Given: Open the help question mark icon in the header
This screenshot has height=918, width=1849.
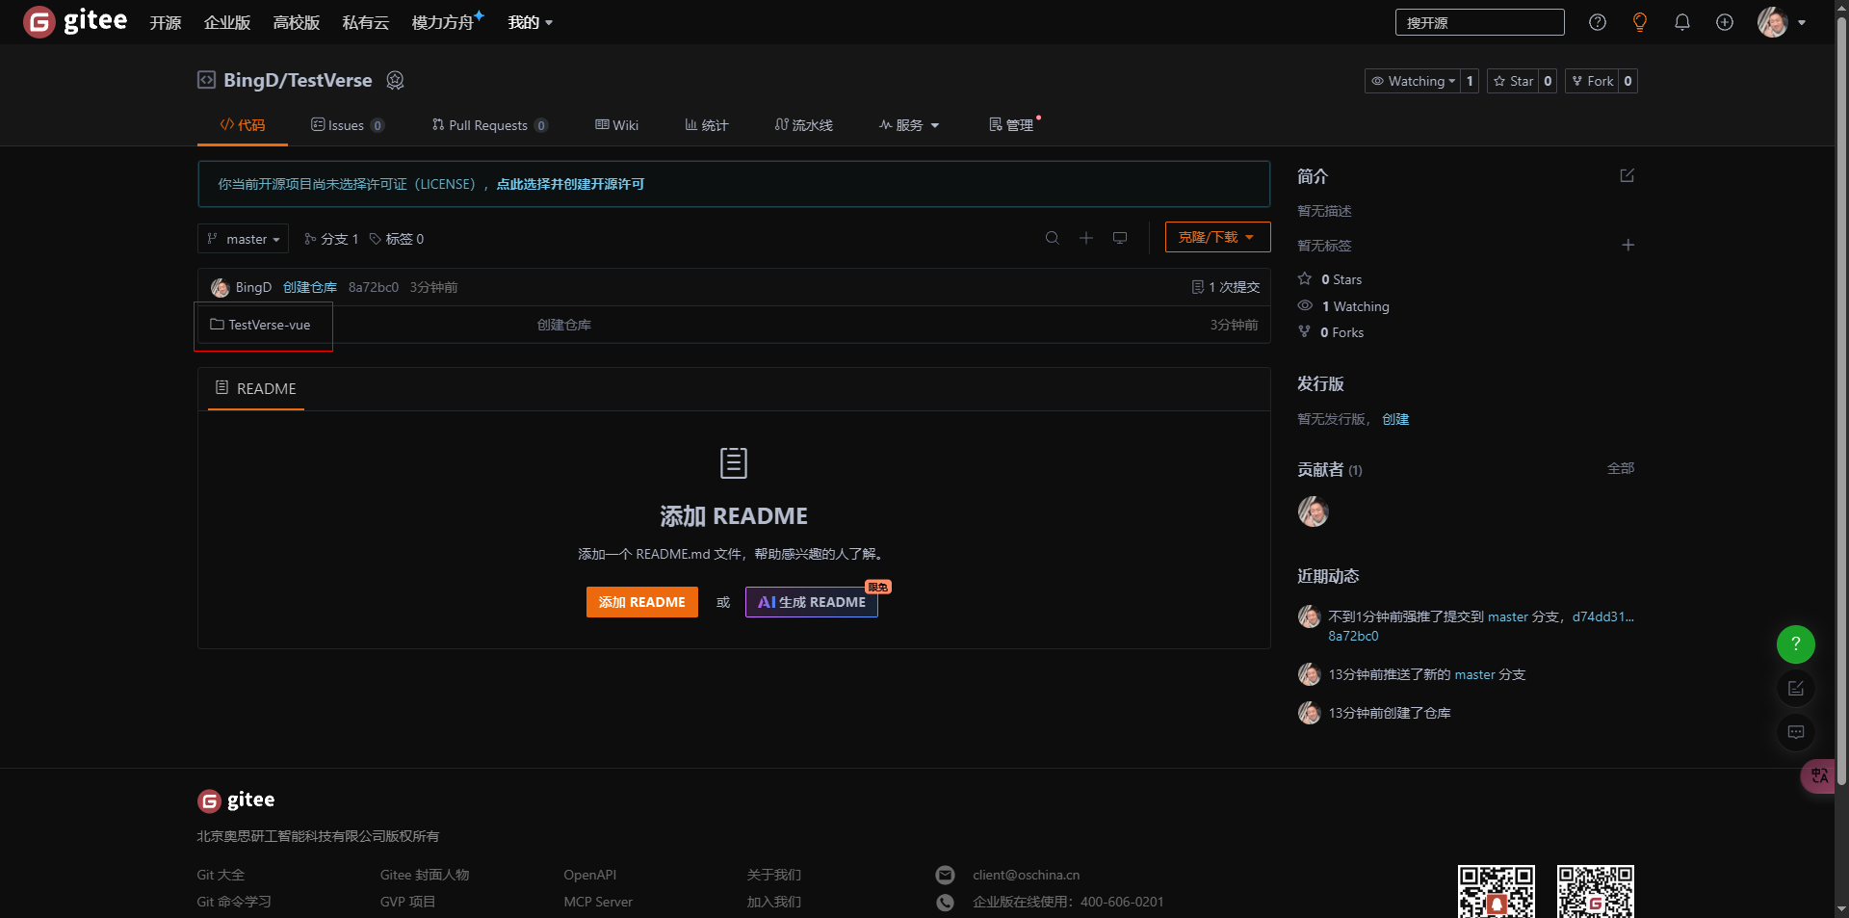Looking at the screenshot, I should 1598,22.
